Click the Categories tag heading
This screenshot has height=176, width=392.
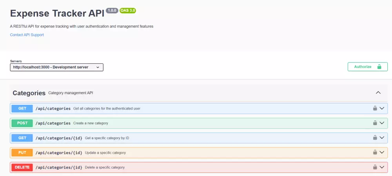click(x=29, y=93)
